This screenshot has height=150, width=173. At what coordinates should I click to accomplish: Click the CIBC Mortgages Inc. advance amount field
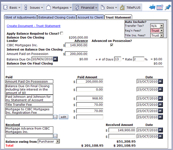click(x=76, y=45)
